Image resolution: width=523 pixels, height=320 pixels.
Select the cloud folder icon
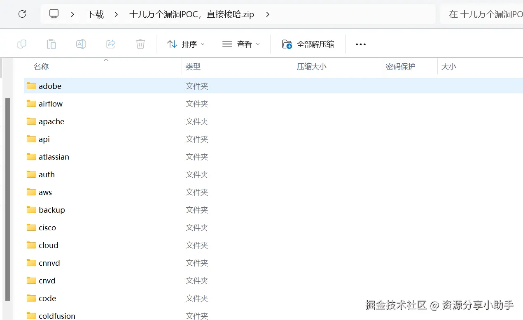31,245
